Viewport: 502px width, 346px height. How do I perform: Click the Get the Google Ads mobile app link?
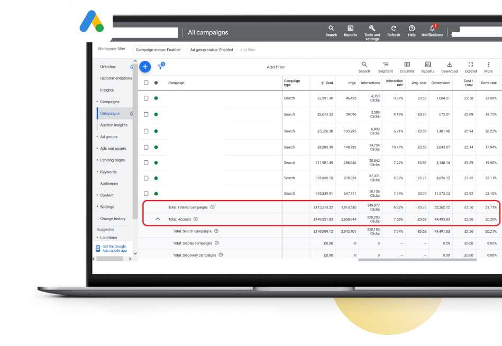[115, 248]
